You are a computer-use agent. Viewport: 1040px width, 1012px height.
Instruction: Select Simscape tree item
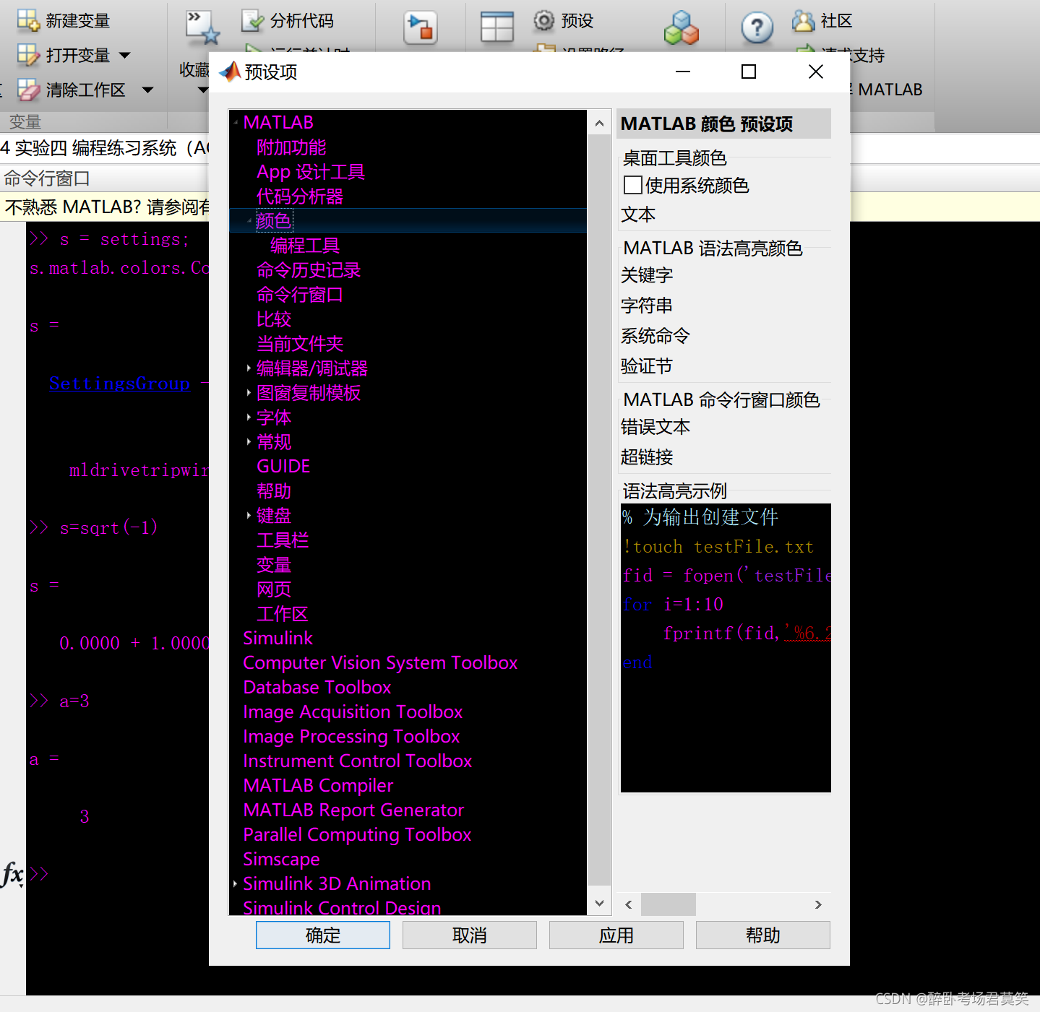click(x=281, y=860)
